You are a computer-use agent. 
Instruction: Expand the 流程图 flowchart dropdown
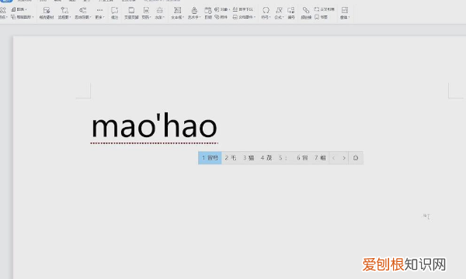pos(64,13)
